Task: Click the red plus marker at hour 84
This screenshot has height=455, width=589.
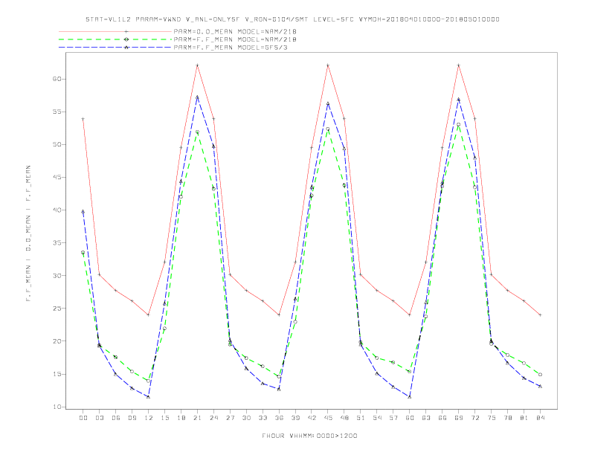Action: (x=540, y=315)
